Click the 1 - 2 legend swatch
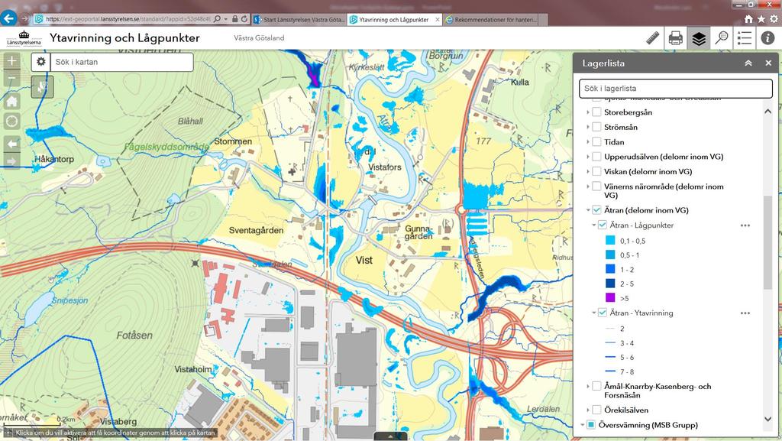The width and height of the screenshot is (782, 441). coord(610,269)
